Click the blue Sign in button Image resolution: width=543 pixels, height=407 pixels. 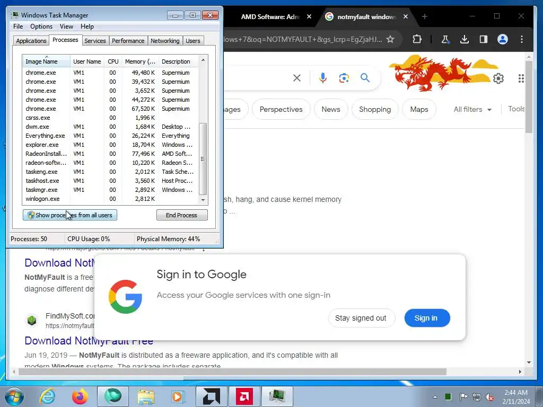pos(427,318)
